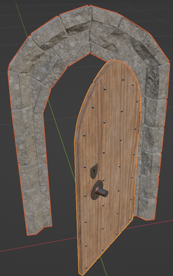This screenshot has width=173, height=276.
Task: Click the keyhole slot in the plate
Action: [94, 171]
